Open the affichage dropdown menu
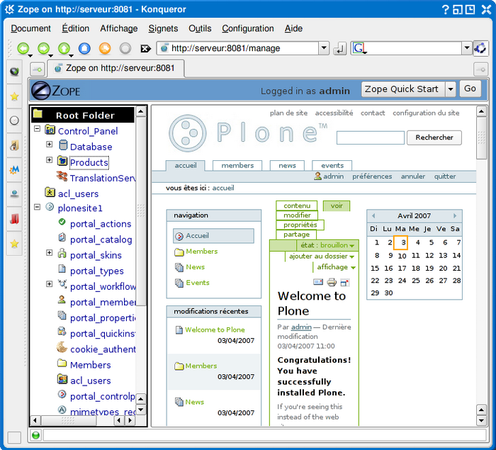The image size is (496, 450). pyautogui.click(x=336, y=267)
